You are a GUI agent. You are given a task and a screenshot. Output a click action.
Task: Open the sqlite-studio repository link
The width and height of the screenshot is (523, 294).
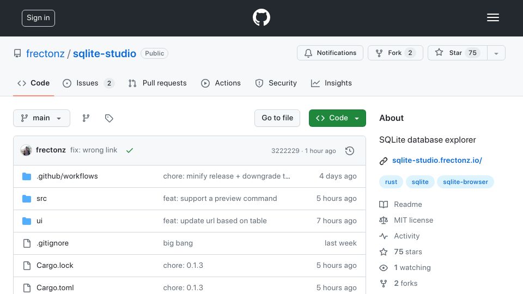[105, 53]
